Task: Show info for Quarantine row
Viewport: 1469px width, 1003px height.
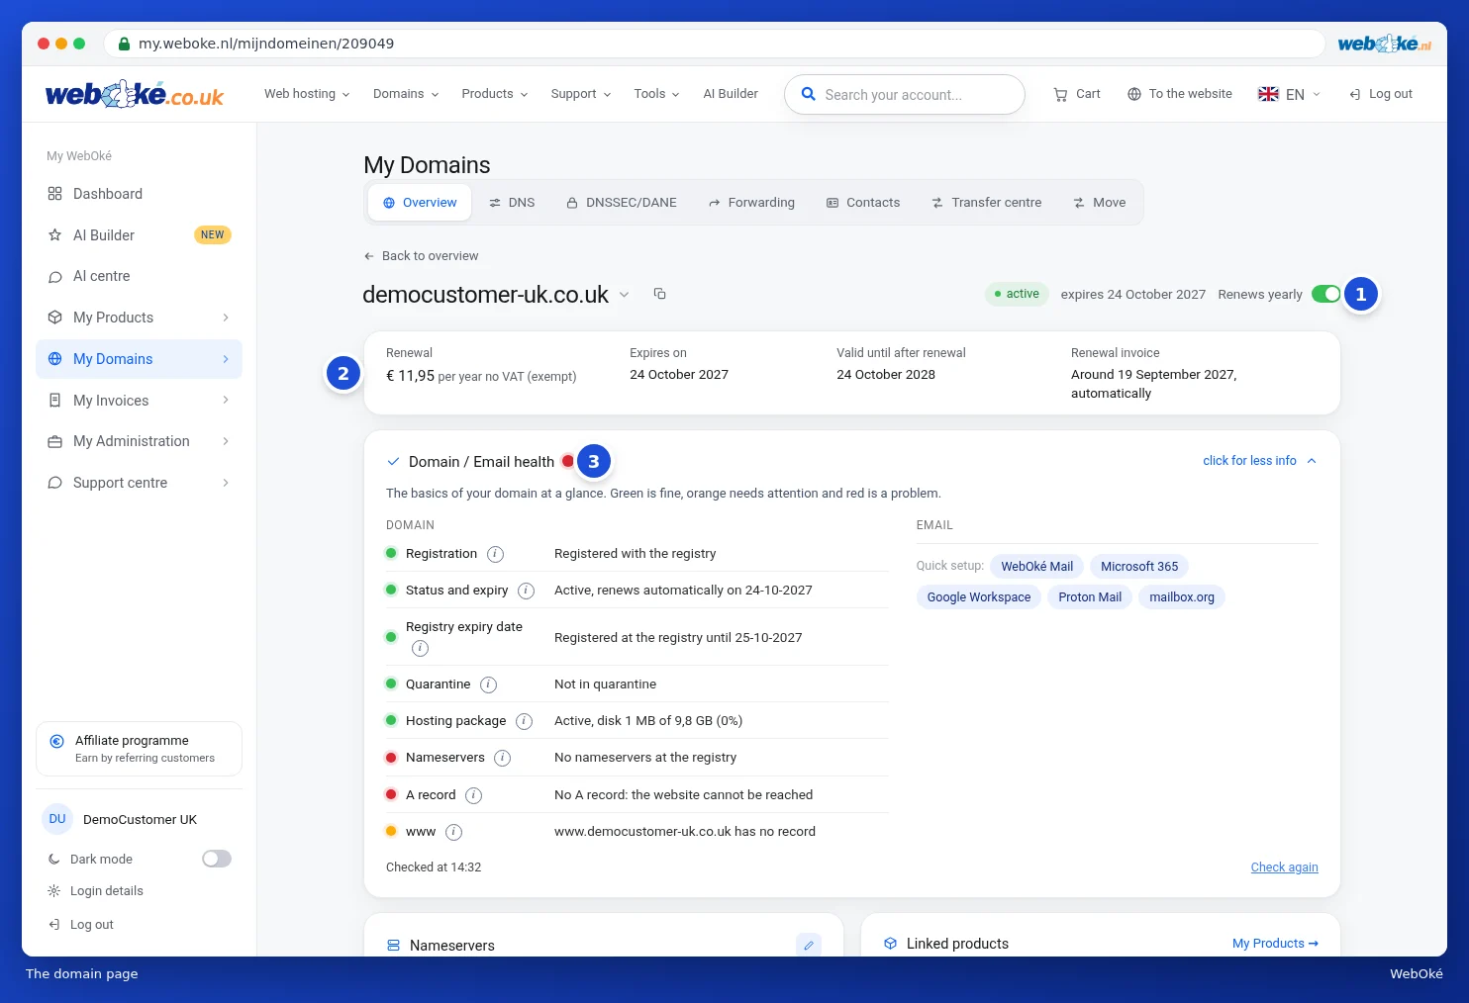Action: pos(488,684)
